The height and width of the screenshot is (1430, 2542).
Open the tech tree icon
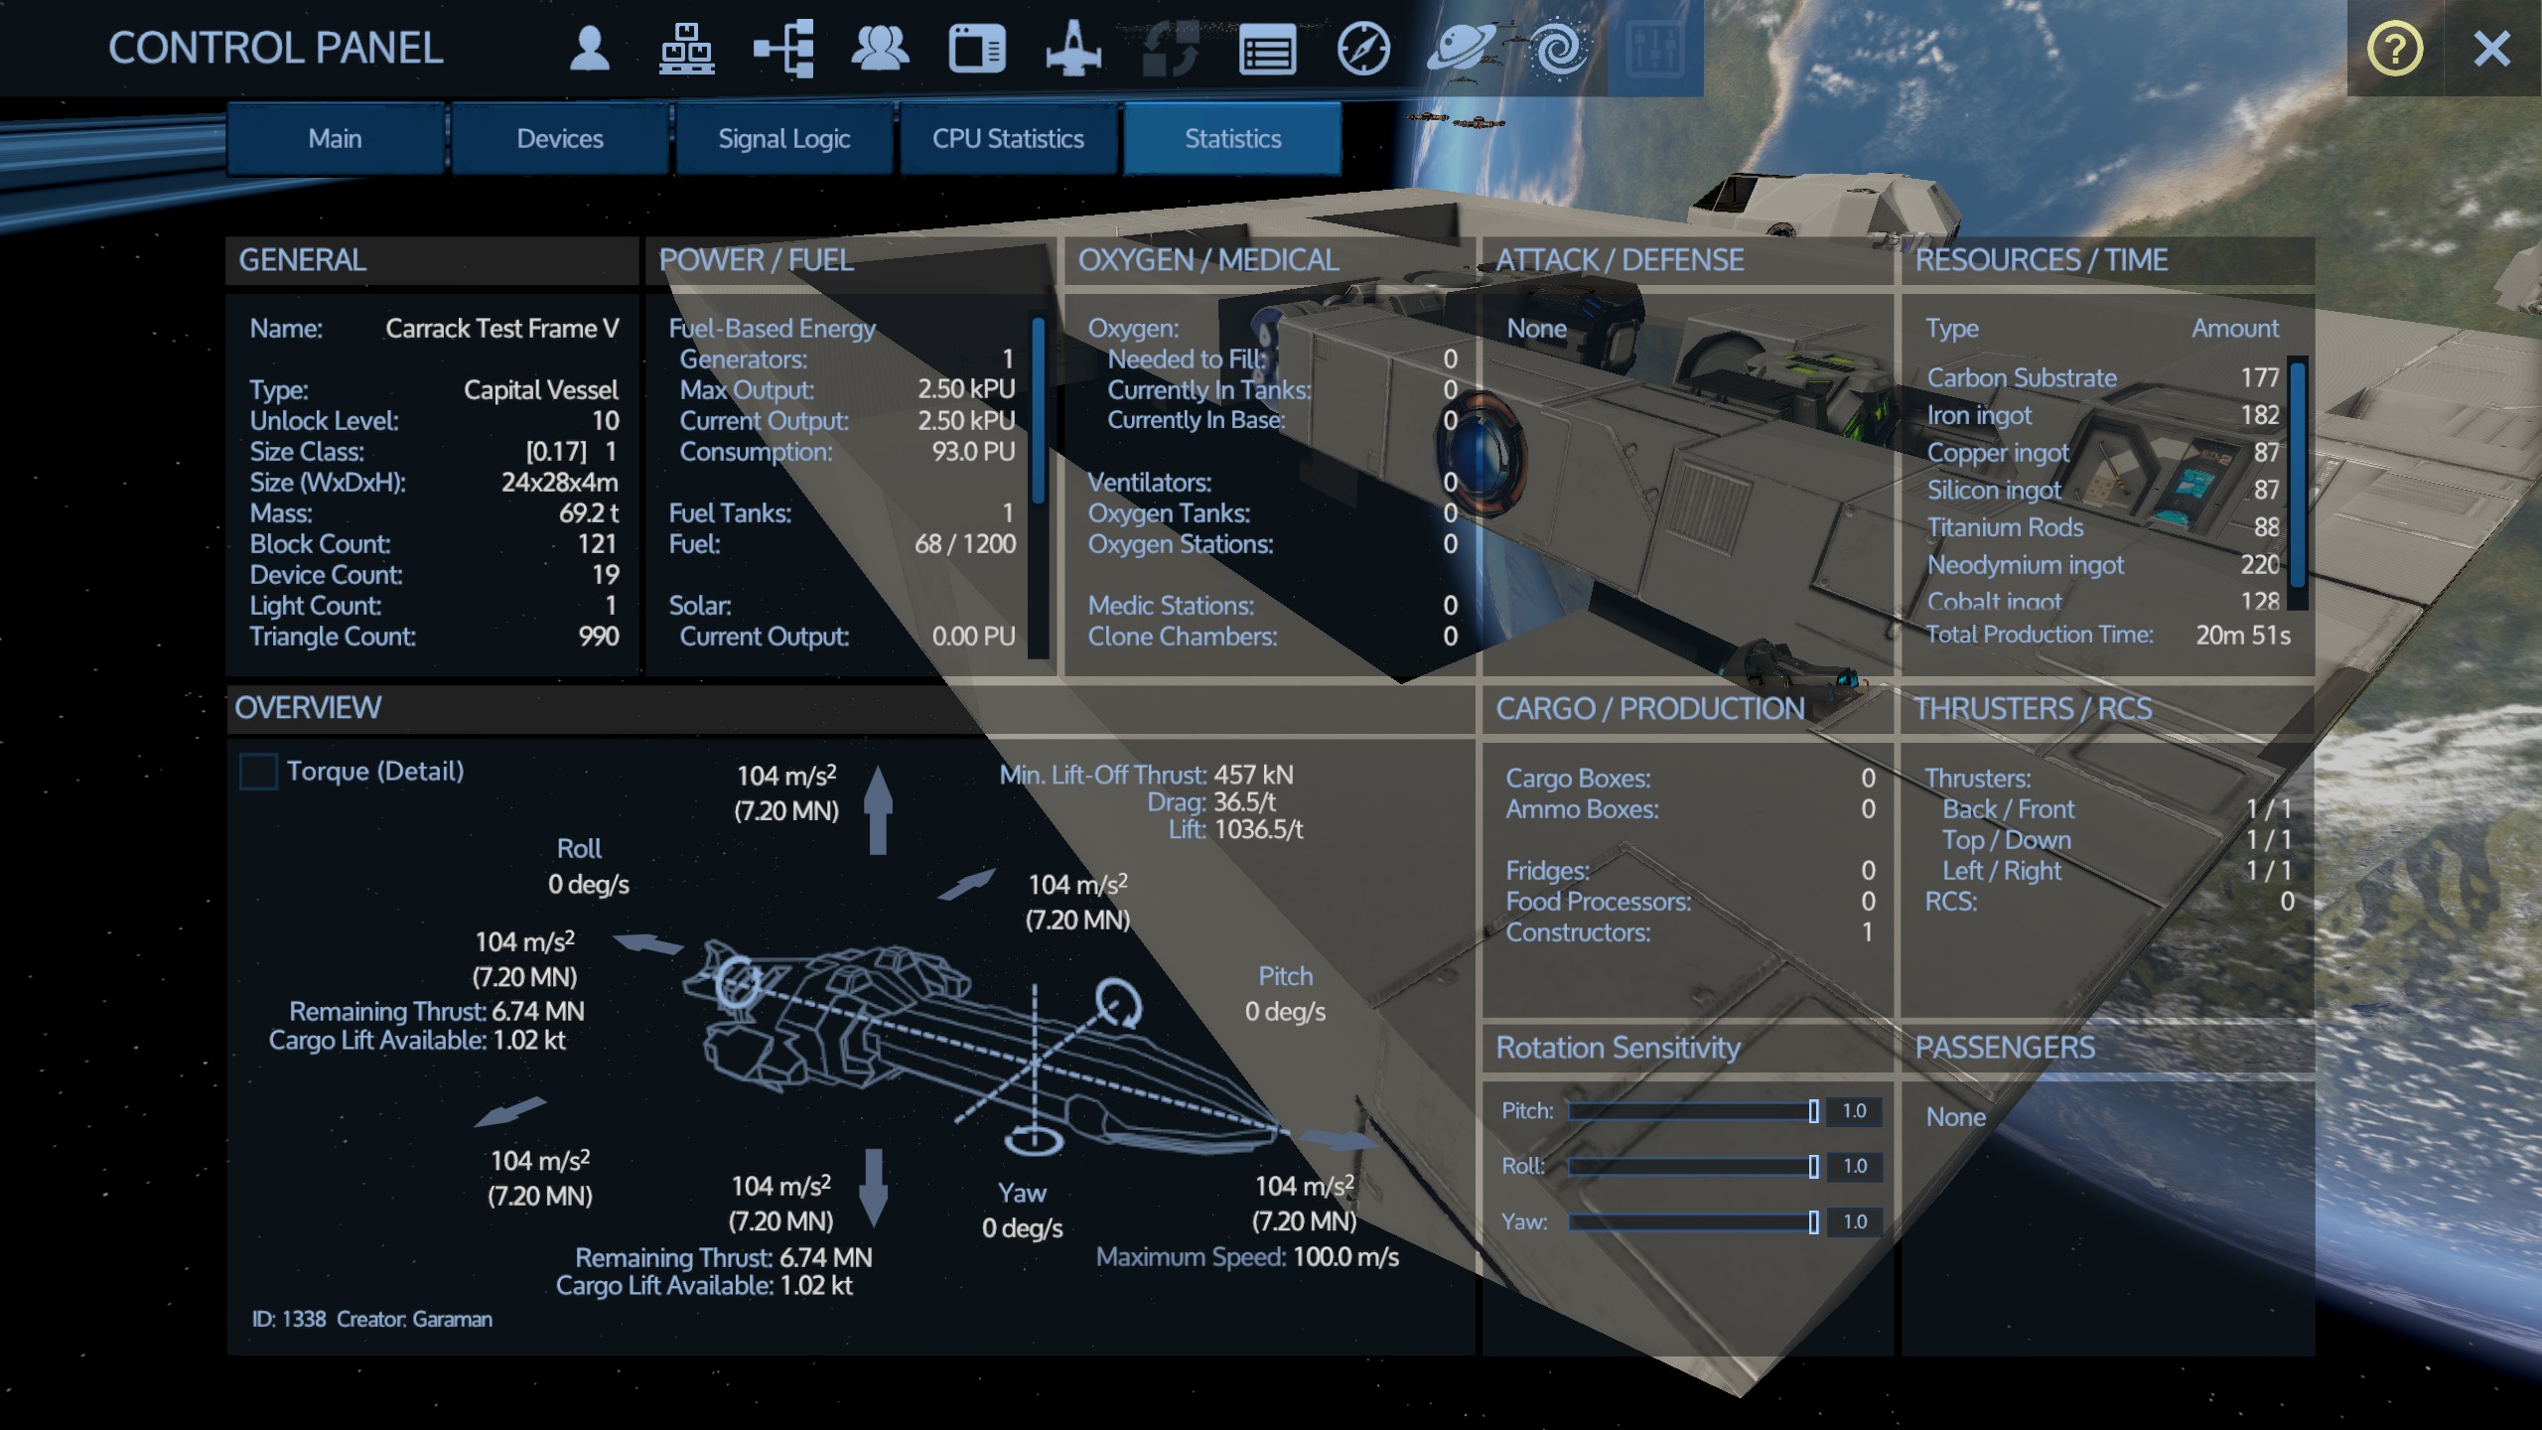coord(783,49)
